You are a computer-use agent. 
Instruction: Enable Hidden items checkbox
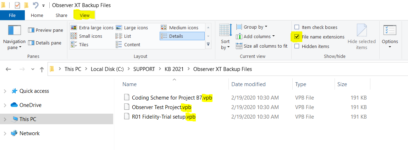click(x=297, y=46)
